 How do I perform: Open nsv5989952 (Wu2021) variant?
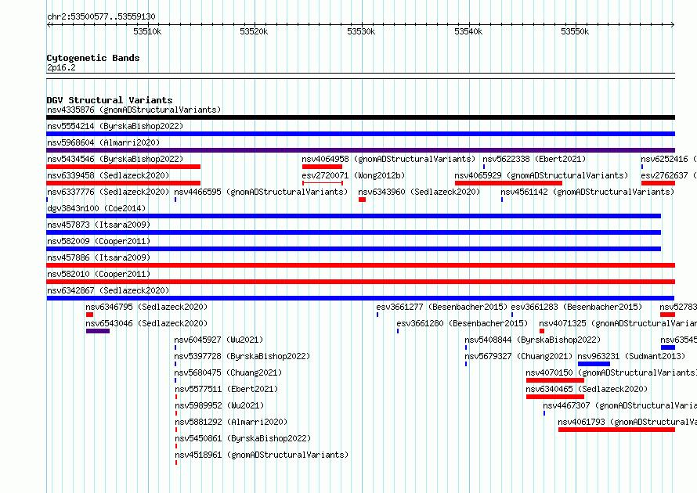pos(219,405)
